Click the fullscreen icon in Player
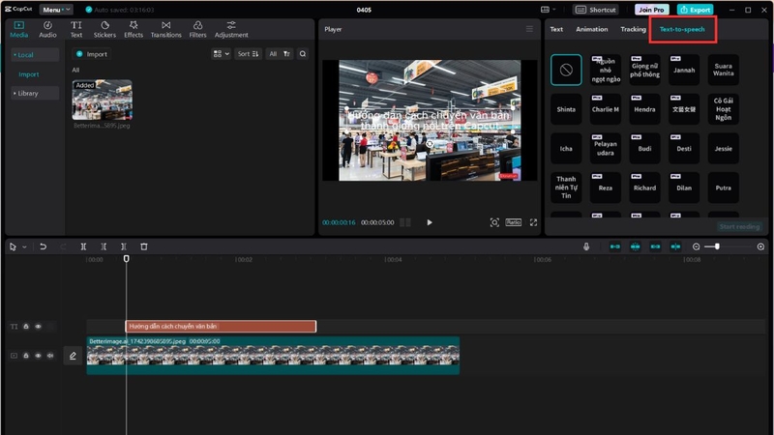 coord(534,222)
